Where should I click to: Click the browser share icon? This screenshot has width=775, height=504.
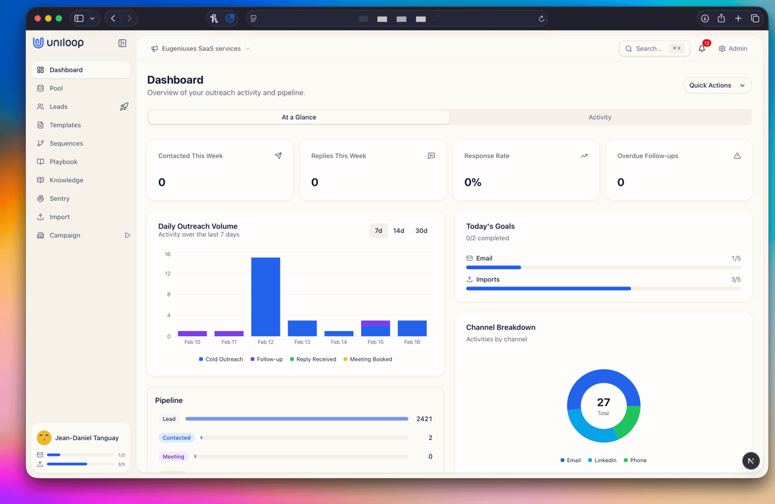[721, 19]
